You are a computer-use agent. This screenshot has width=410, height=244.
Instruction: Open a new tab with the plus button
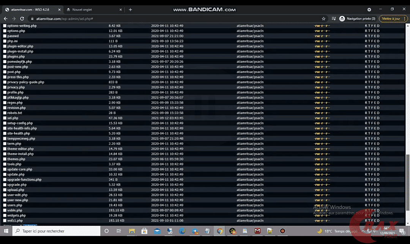(x=130, y=9)
